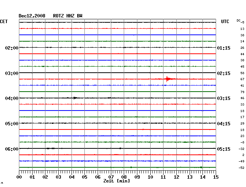Click the small black event on 04:00 trace
Screen dimensions: 246x187
(75, 98)
